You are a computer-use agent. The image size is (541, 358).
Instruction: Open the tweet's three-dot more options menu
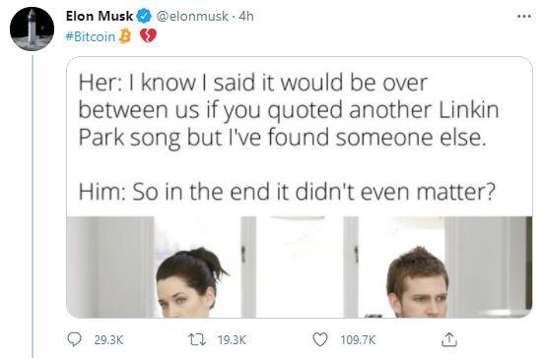[523, 16]
